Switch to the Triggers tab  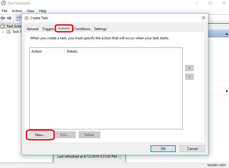point(48,29)
